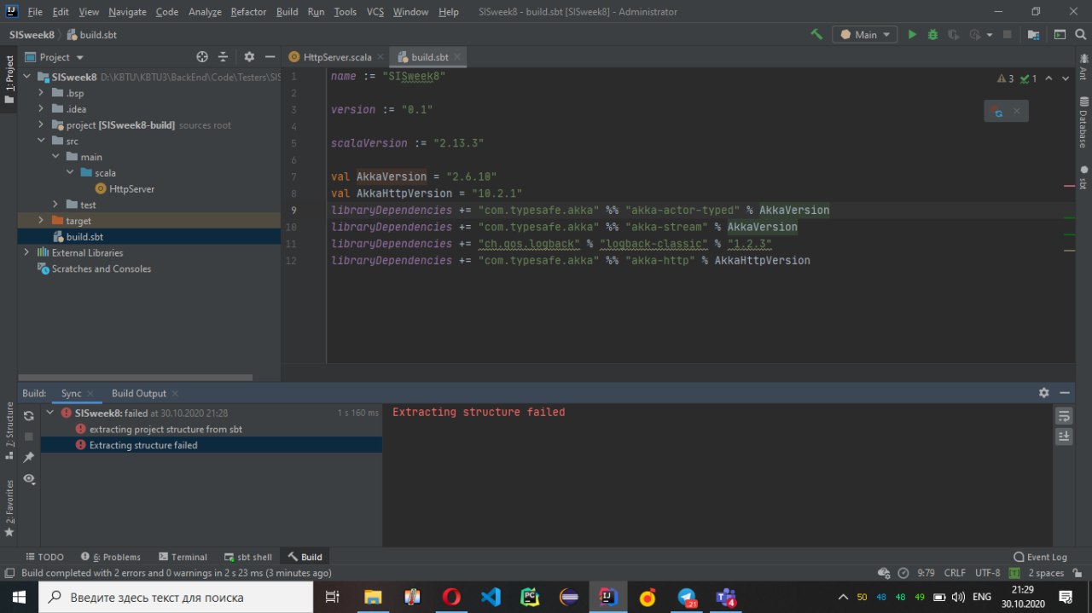The image size is (1092, 613).
Task: Start debugging with the green bug icon
Action: click(932, 35)
